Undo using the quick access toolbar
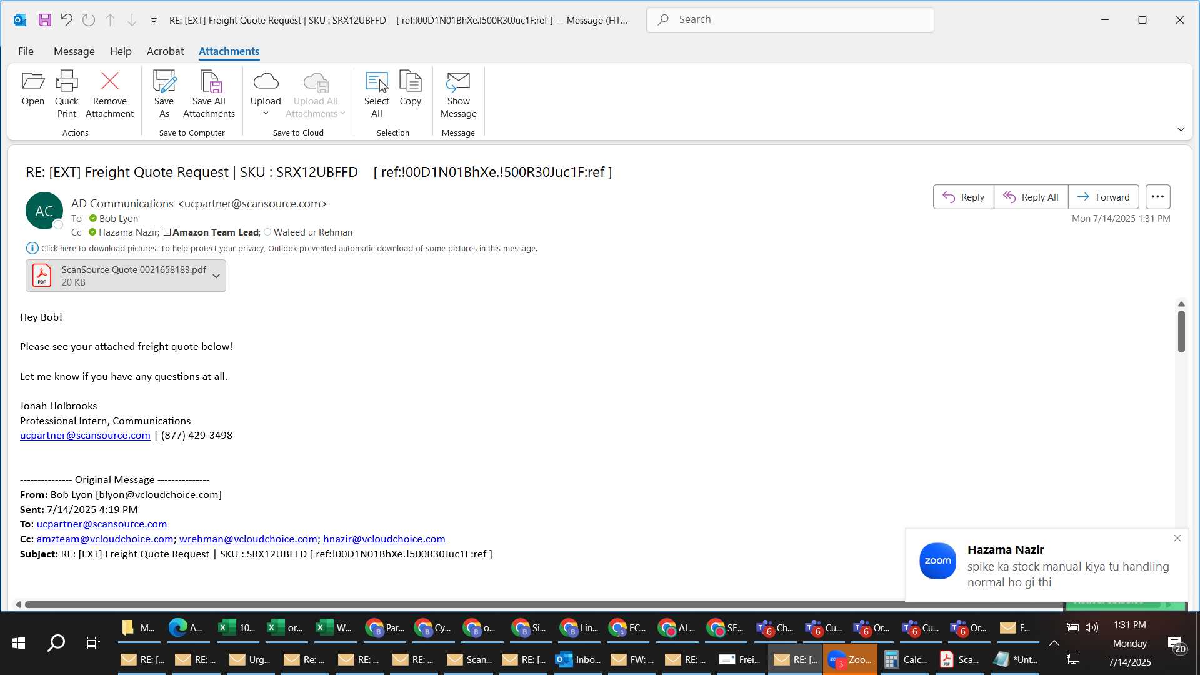 (66, 20)
